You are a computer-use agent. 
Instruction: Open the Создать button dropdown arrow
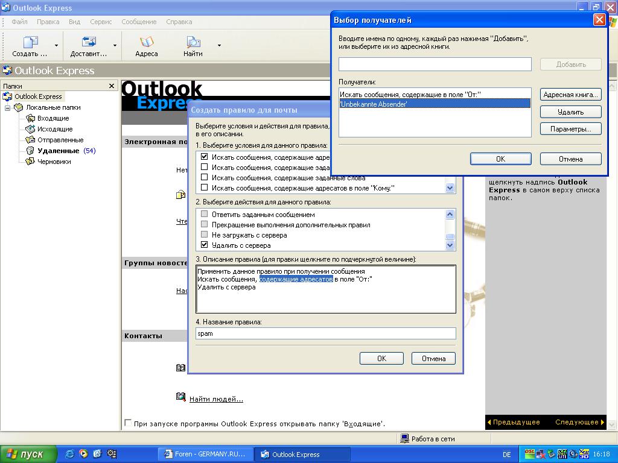56,46
